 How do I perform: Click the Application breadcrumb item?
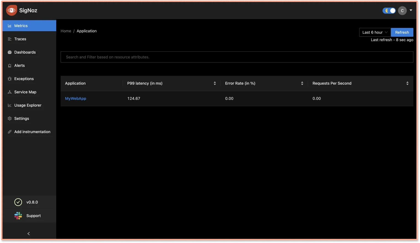(87, 31)
